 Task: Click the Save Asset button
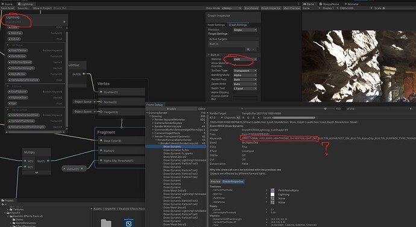pos(8,8)
